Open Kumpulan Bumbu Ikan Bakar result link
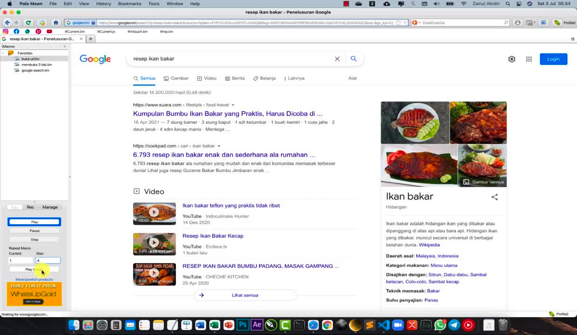This screenshot has height=335, width=577. (228, 114)
